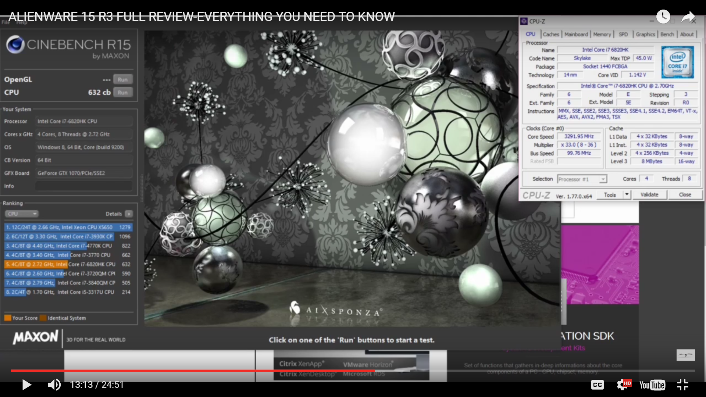Play the YouTube video
Viewport: 706px width, 397px height.
(x=26, y=385)
